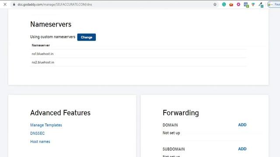Image resolution: width=280 pixels, height=157 pixels.
Task: Change the custom nameservers
Action: 87,37
